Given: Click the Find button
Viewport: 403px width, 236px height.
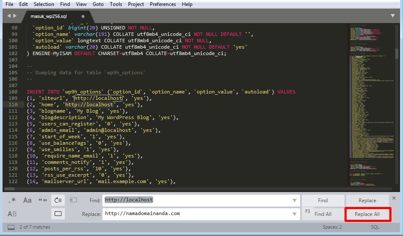Looking at the screenshot, I should coord(323,201).
